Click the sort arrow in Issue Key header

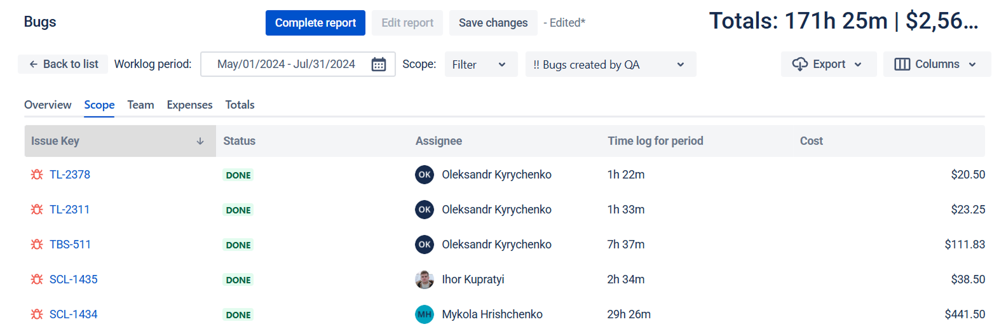coord(200,141)
